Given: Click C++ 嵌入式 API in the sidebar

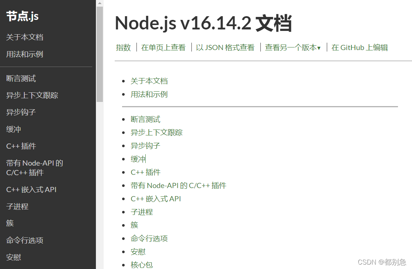Looking at the screenshot, I should 31,190.
